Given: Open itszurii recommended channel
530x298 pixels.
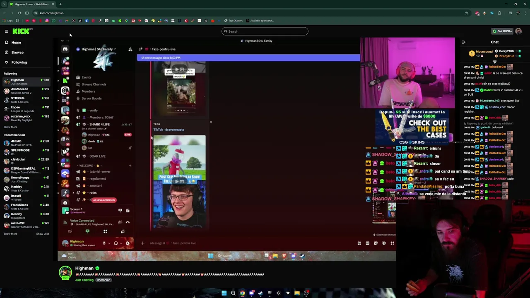Looking at the screenshot, I should [26, 197].
